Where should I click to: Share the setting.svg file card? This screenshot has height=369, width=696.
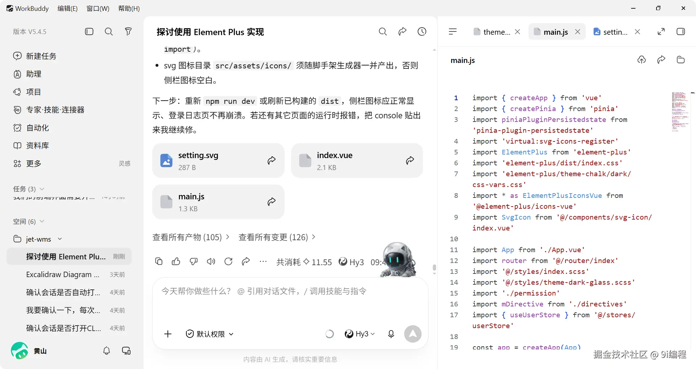click(272, 160)
